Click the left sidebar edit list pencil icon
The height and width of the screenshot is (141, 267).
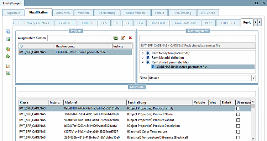tap(8, 66)
